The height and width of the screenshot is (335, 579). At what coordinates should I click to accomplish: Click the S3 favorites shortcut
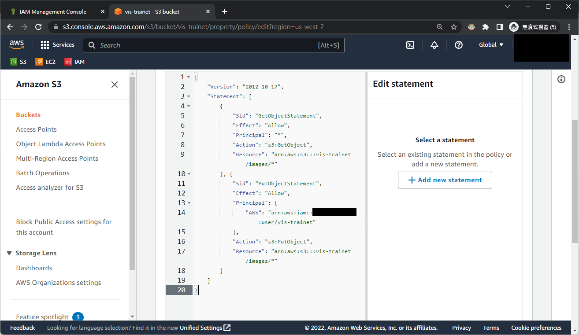pos(18,62)
